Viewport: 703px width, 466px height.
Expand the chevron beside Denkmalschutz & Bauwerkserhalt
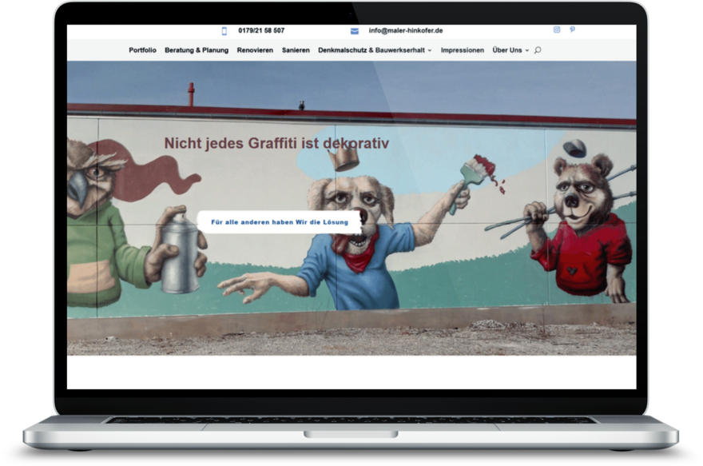pos(430,50)
